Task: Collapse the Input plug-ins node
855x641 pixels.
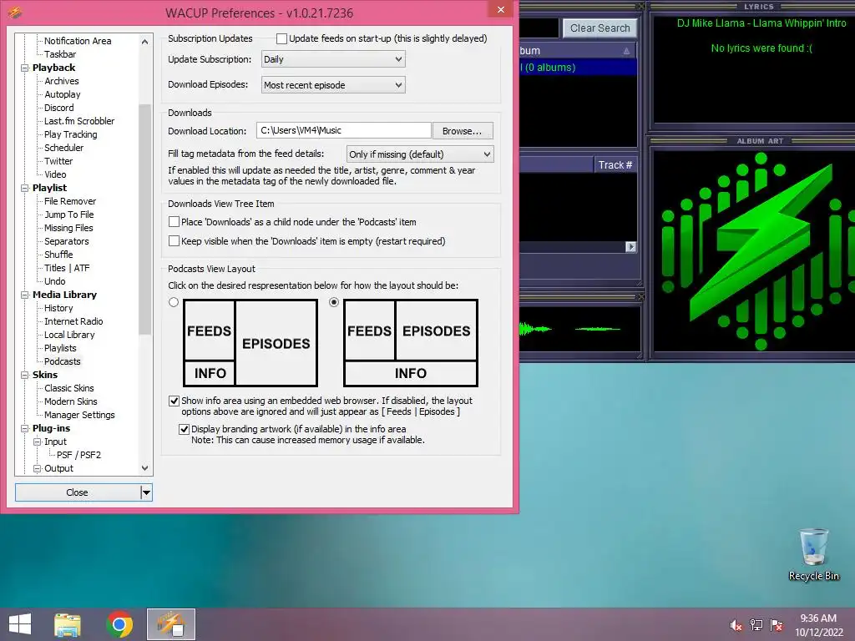Action: pos(37,442)
